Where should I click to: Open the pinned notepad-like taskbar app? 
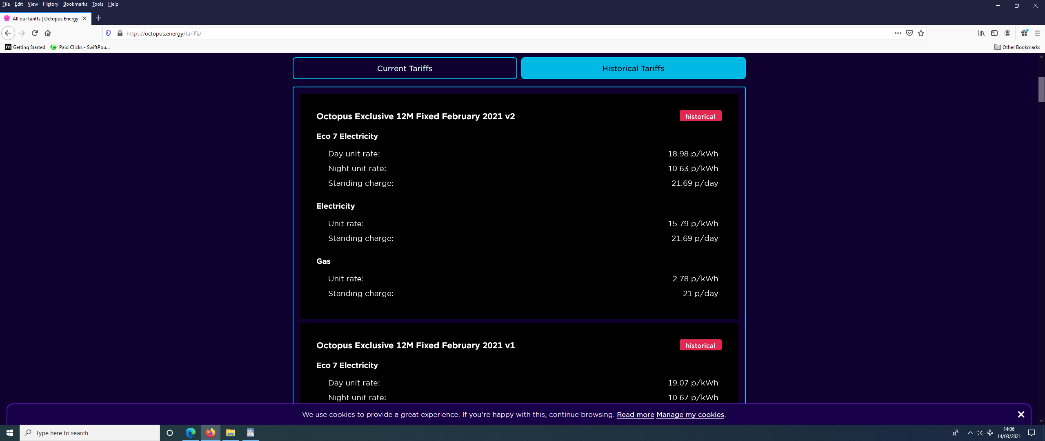pyautogui.click(x=250, y=433)
